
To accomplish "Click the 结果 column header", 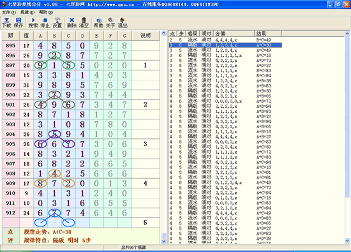I will coord(268,34).
